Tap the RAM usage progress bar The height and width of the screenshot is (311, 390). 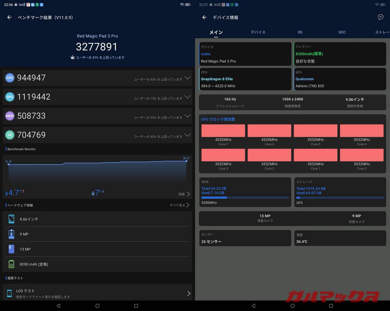(245, 198)
